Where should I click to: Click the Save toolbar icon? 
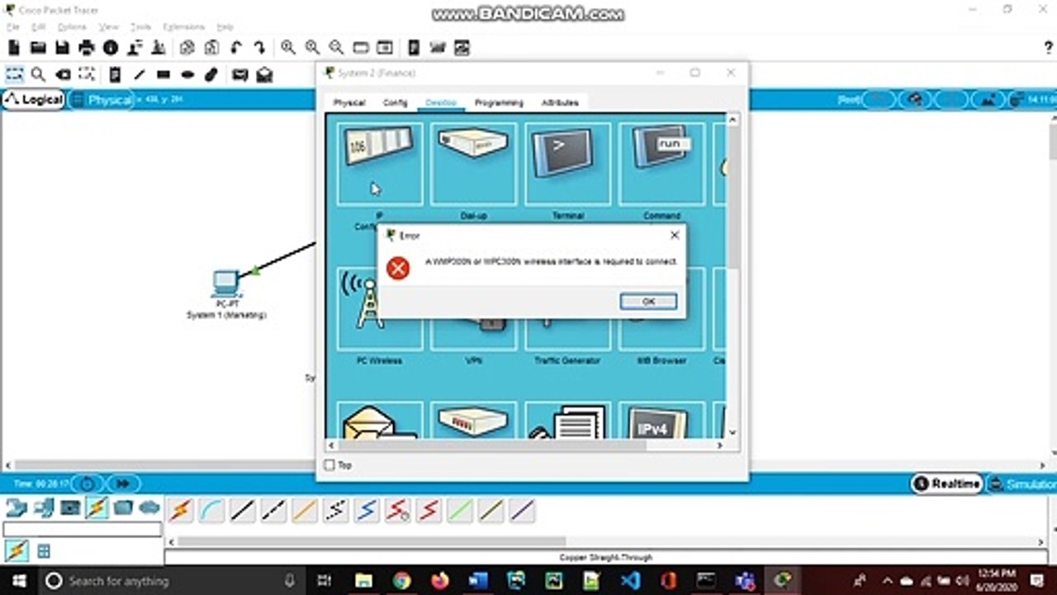coord(62,48)
